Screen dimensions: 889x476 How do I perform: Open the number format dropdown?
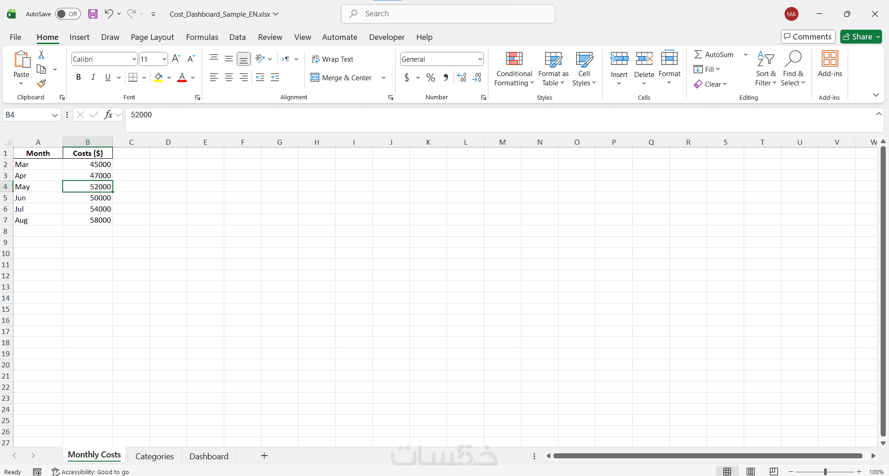tap(480, 59)
